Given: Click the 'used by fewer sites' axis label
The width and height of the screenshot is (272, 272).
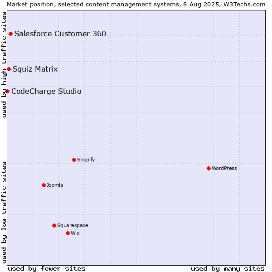Looking at the screenshot, I should click(x=47, y=269).
